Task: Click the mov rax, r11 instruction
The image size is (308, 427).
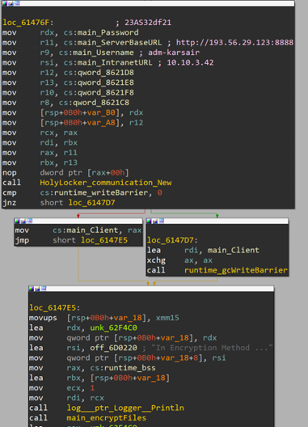Action: coord(40,153)
